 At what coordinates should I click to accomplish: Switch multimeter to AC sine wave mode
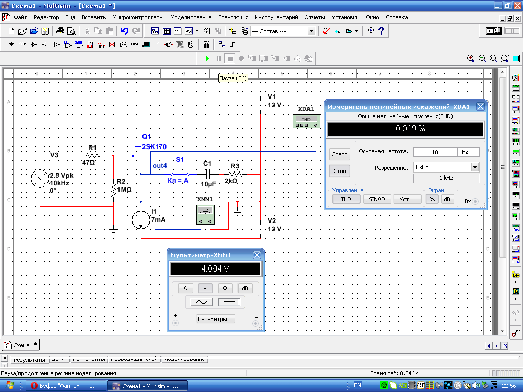[x=201, y=302]
